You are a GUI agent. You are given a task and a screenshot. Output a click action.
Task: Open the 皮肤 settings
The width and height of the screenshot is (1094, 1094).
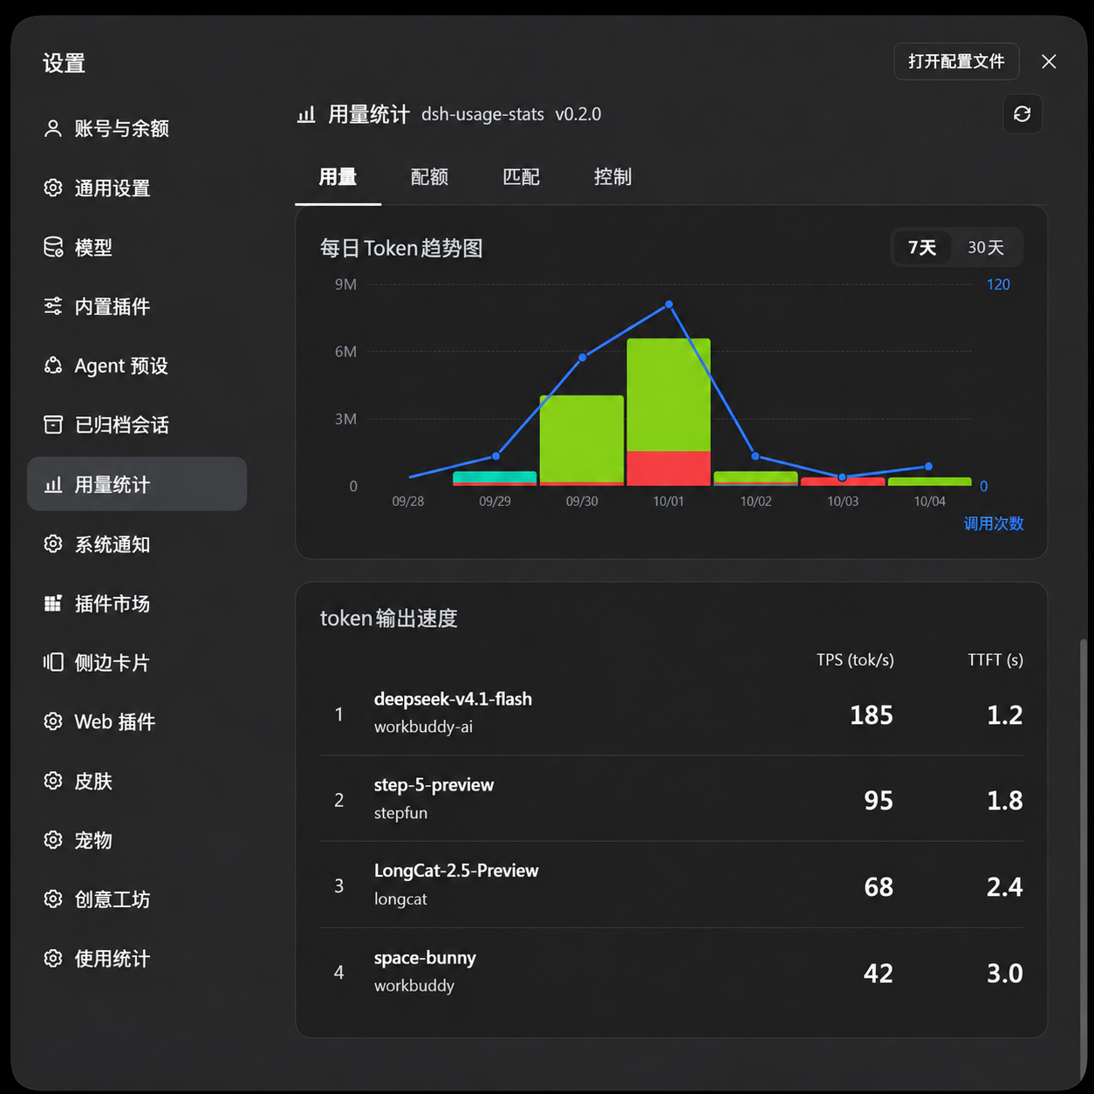(x=137, y=781)
